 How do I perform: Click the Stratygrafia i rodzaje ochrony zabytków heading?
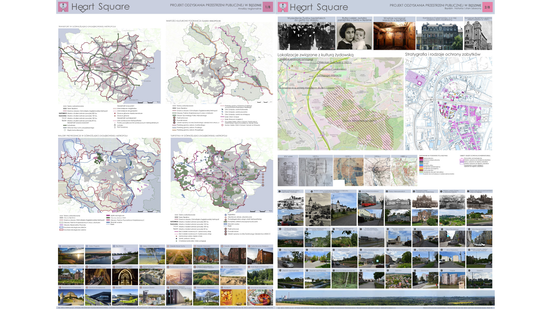(443, 54)
